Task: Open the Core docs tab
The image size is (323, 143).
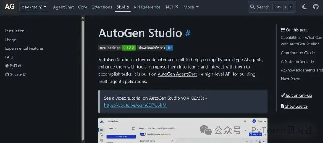Action: (x=83, y=7)
